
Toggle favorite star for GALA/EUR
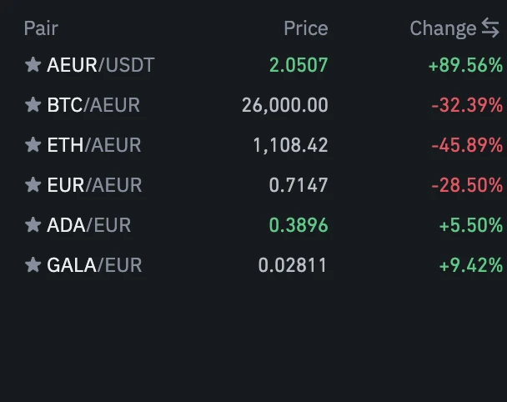click(x=33, y=265)
